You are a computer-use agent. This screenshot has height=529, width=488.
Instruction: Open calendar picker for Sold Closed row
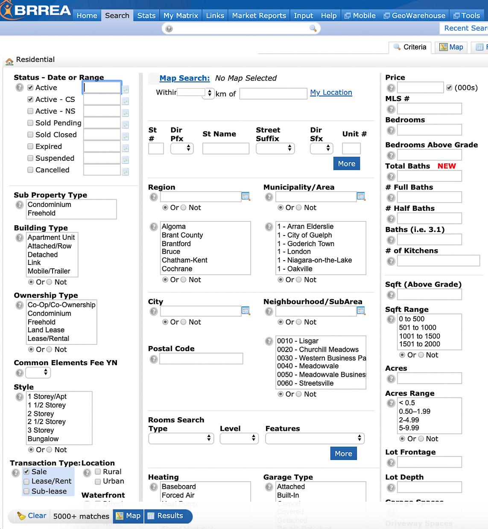(126, 137)
